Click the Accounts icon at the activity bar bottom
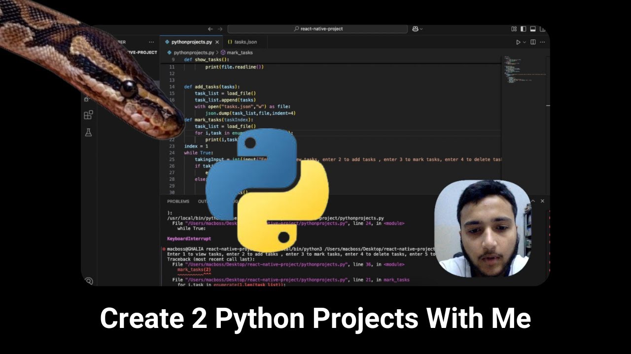The height and width of the screenshot is (354, 631). click(89, 281)
